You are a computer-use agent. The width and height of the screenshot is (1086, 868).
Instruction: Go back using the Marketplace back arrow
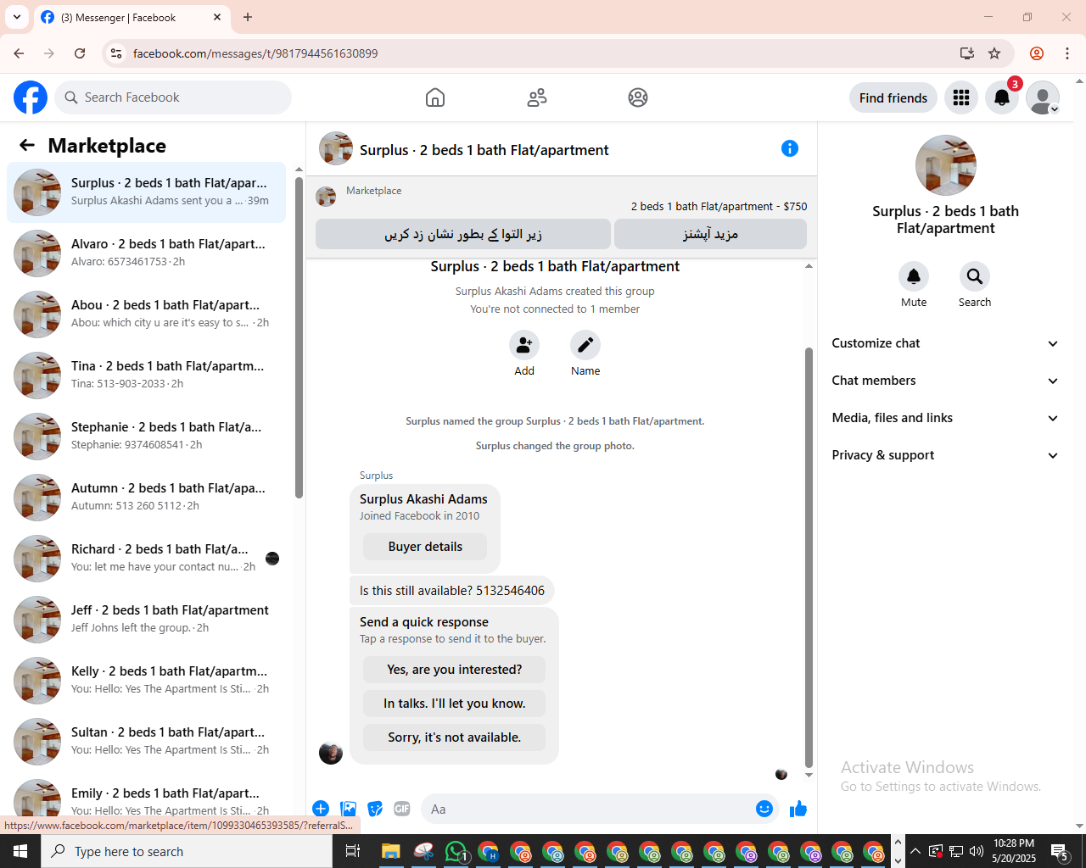[27, 145]
